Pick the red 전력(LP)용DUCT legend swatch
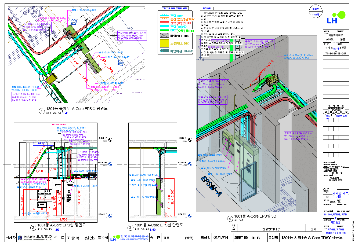Screen dimensions: 355x246 click(164, 23)
